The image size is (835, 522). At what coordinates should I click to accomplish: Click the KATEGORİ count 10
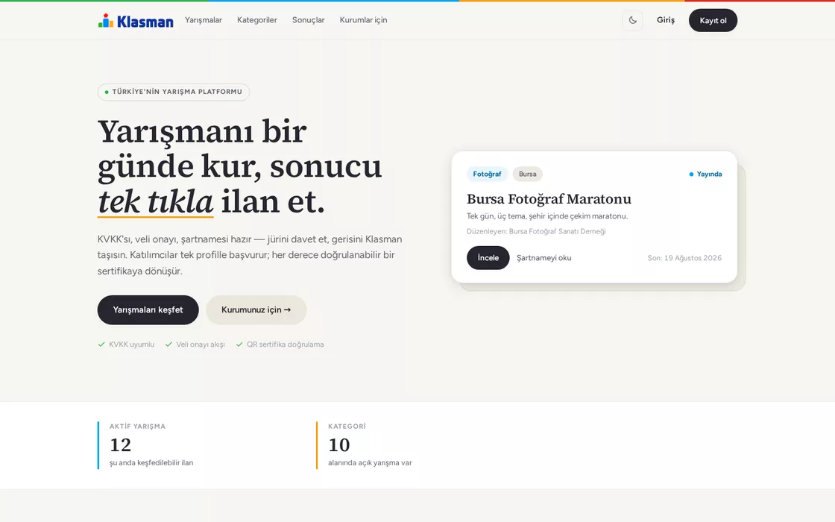[x=339, y=444]
